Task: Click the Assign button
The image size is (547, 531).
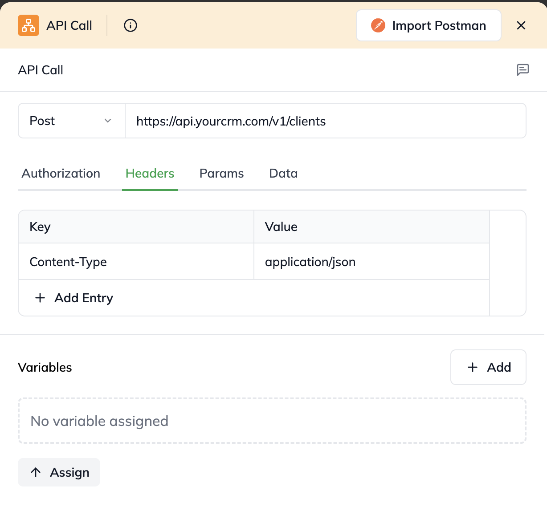Action: coord(59,472)
